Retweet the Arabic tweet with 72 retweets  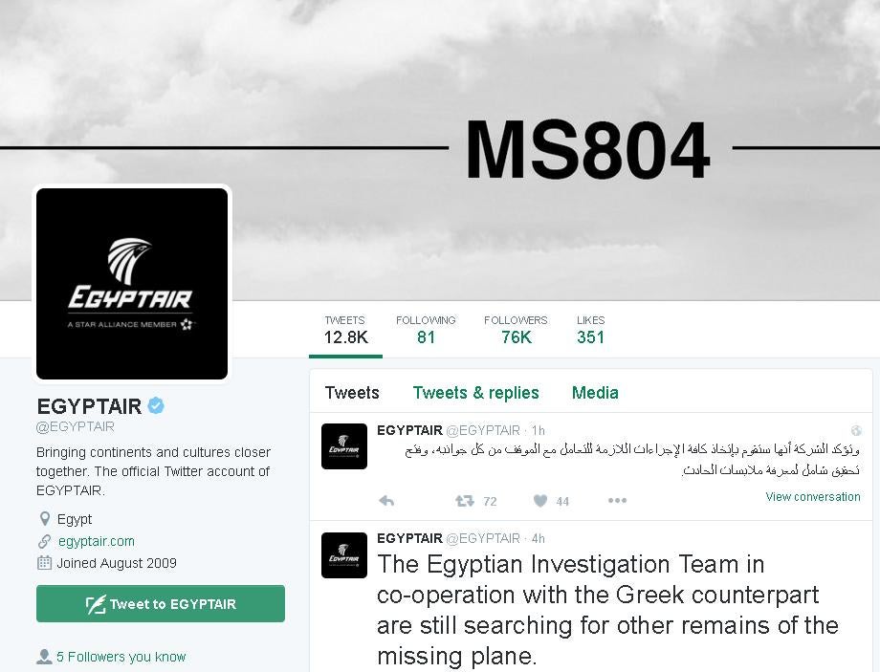point(465,501)
